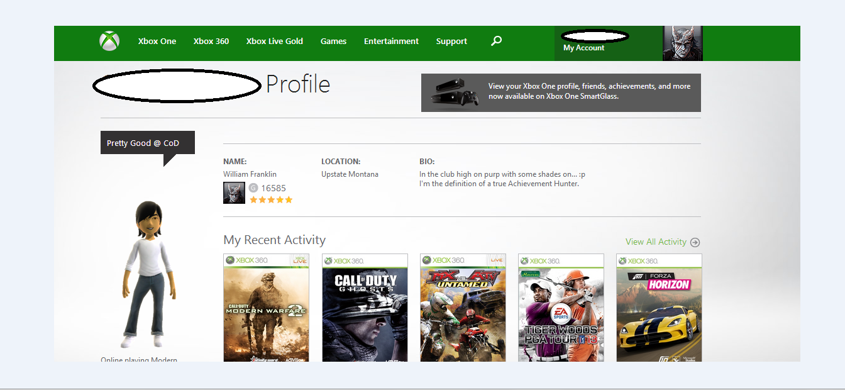Open Call of Duty Ghosts cover

pos(365,308)
